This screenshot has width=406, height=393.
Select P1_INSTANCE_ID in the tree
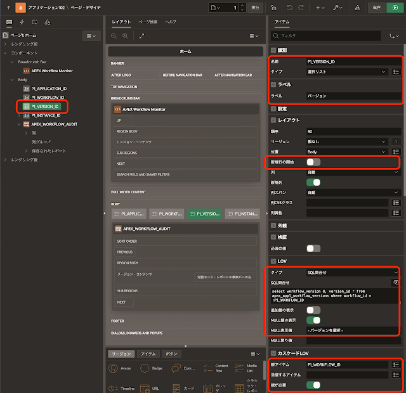(46, 115)
